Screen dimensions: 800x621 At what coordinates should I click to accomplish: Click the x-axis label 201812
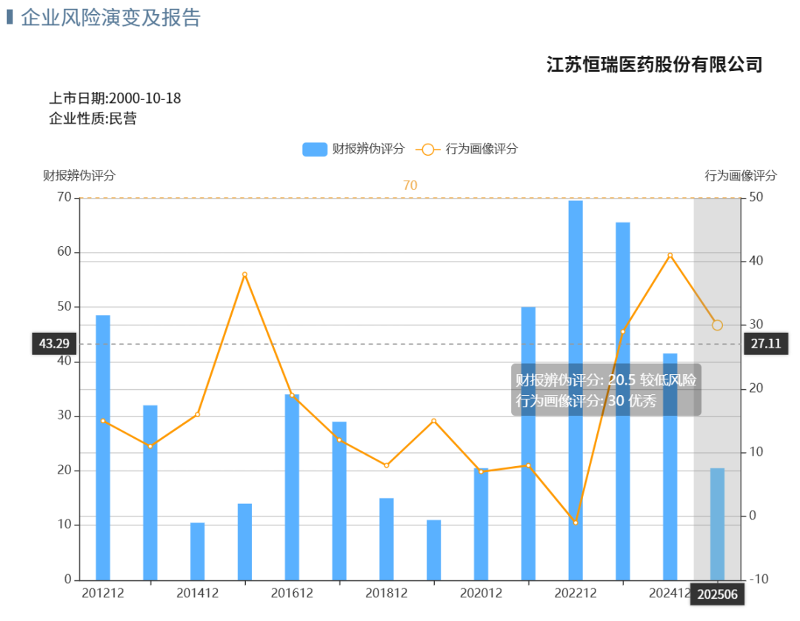pos(387,594)
